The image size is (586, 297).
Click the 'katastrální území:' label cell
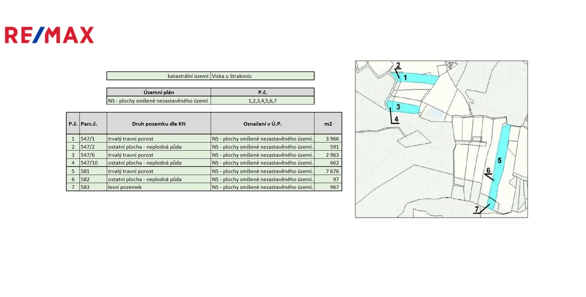(x=159, y=75)
